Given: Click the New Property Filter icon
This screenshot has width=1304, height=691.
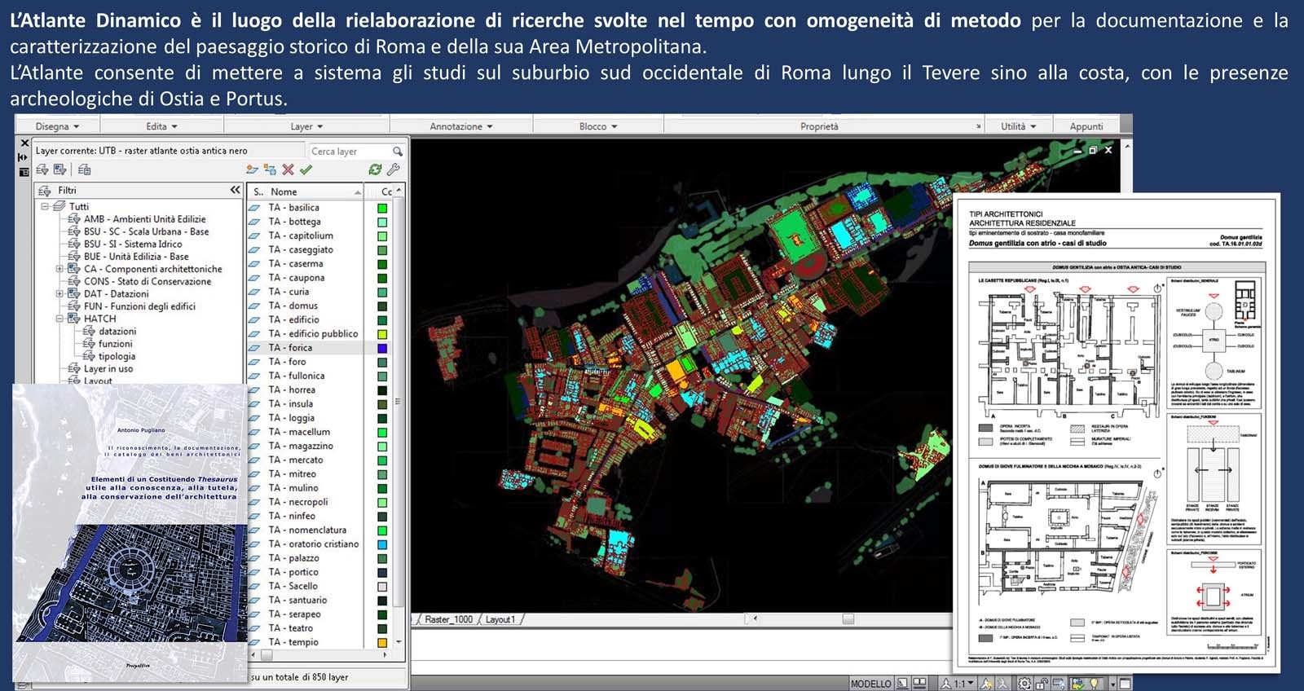Looking at the screenshot, I should point(42,169).
